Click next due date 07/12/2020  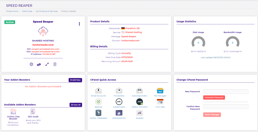[x=127, y=57]
